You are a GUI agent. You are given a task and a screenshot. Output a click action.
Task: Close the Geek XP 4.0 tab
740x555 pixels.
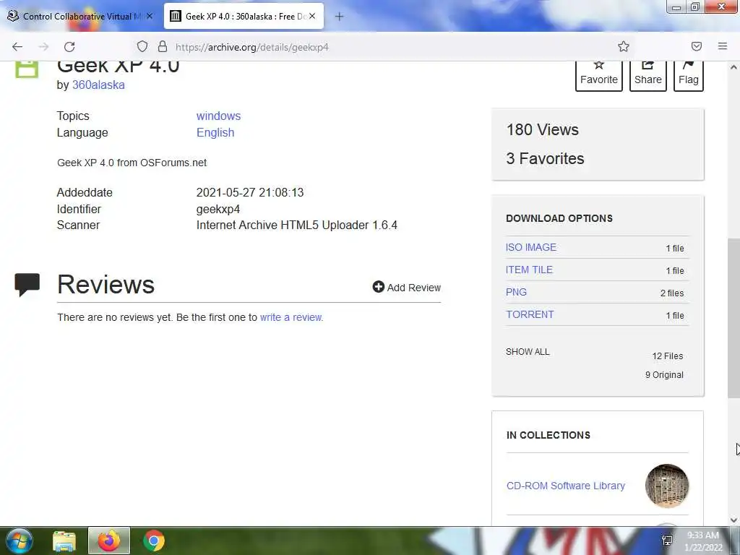pos(312,16)
